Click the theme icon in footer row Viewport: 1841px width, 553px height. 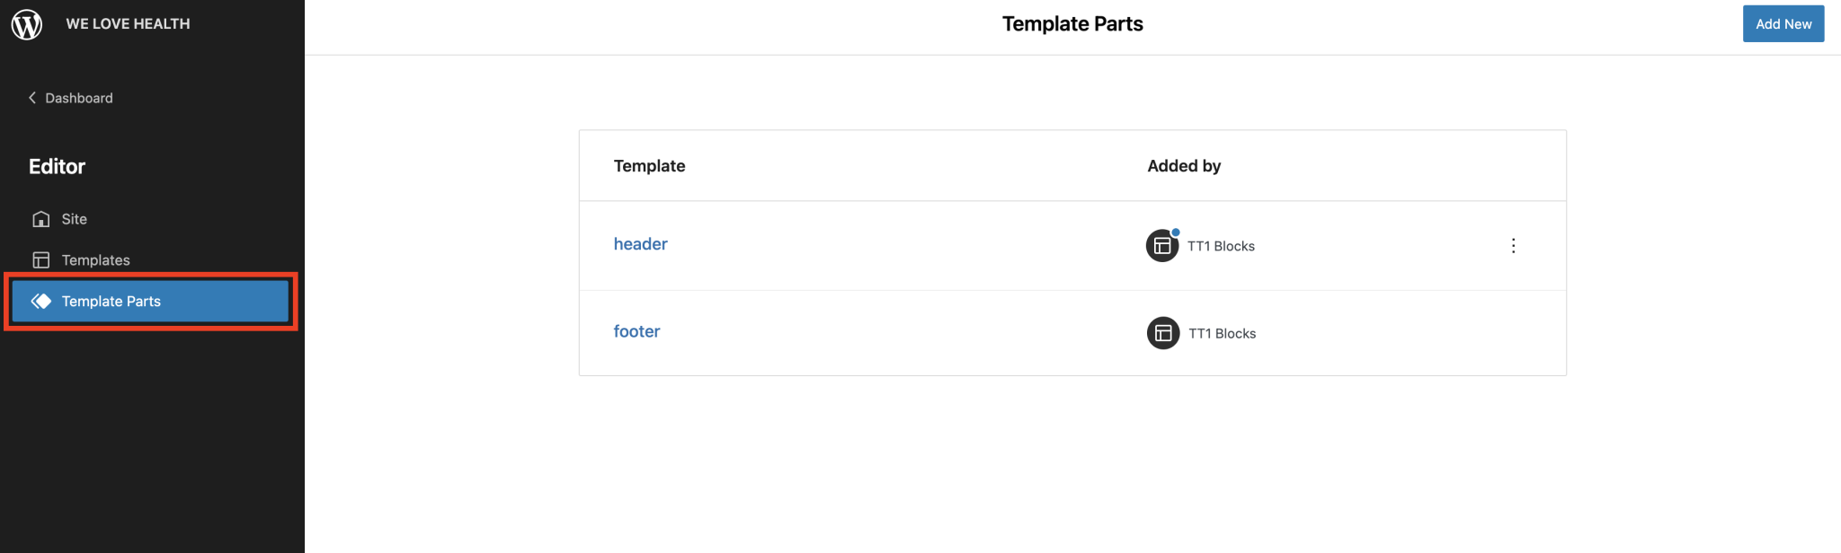[x=1162, y=333]
